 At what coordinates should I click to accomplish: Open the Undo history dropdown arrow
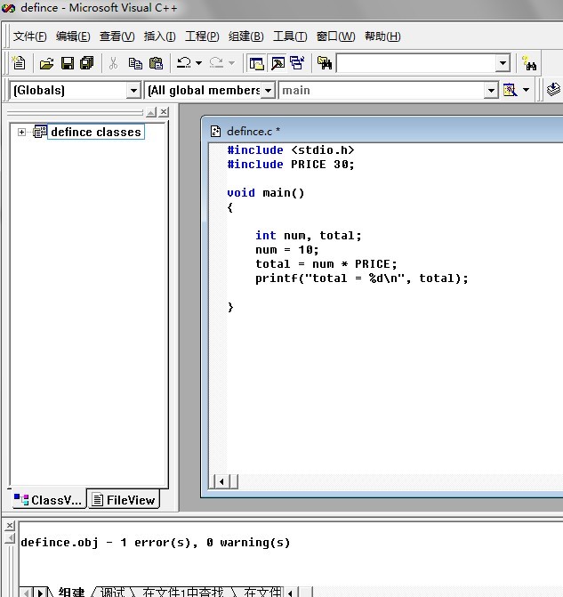click(x=198, y=63)
